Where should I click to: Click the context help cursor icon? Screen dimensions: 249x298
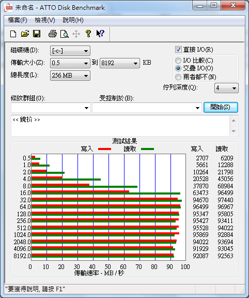(100, 34)
